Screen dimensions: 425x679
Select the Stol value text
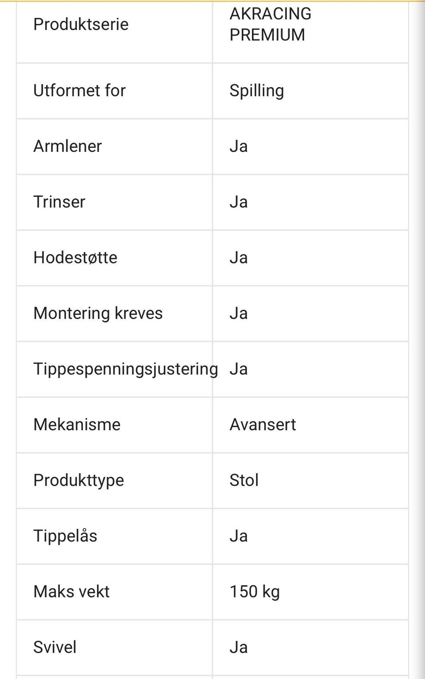pyautogui.click(x=244, y=481)
